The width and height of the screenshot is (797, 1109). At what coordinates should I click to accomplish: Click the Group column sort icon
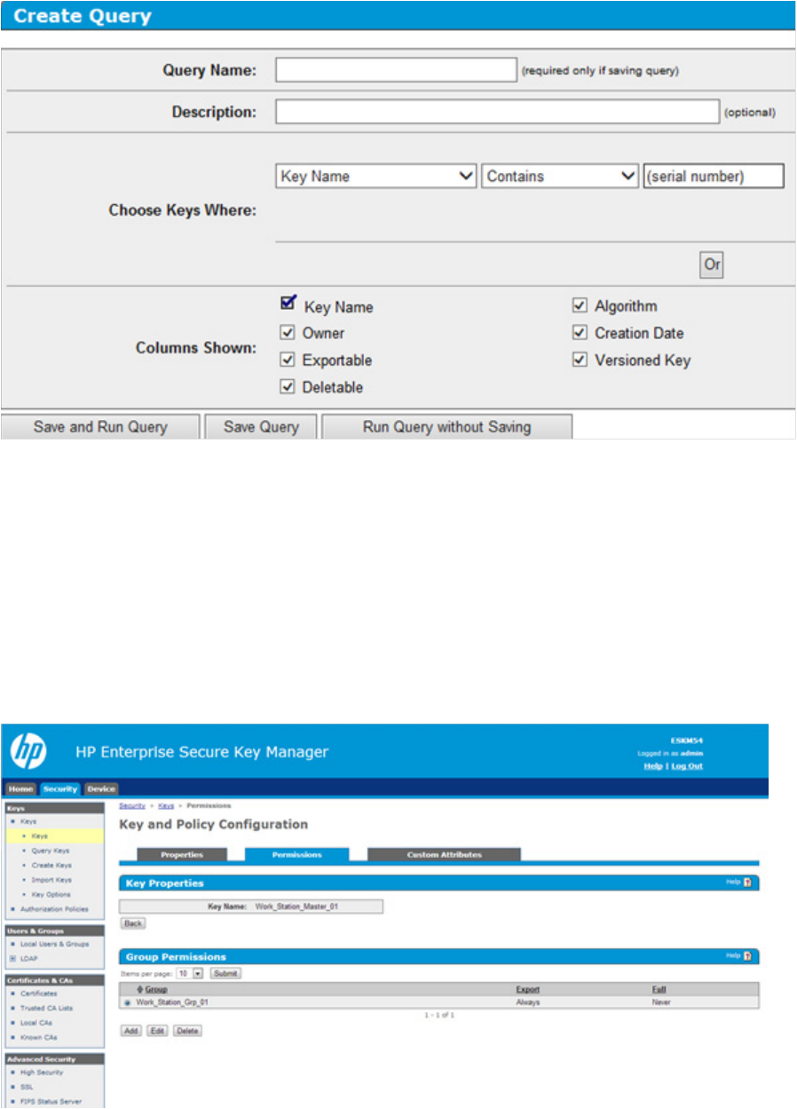[x=140, y=989]
